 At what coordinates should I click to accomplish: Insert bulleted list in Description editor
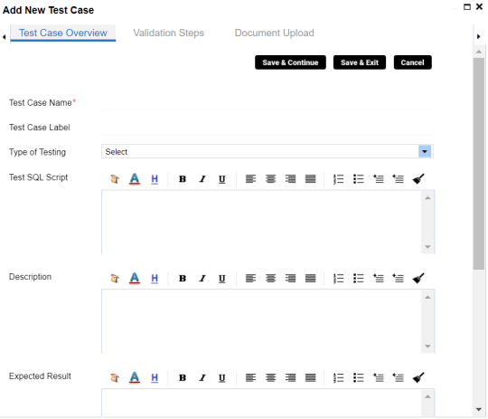click(x=359, y=279)
